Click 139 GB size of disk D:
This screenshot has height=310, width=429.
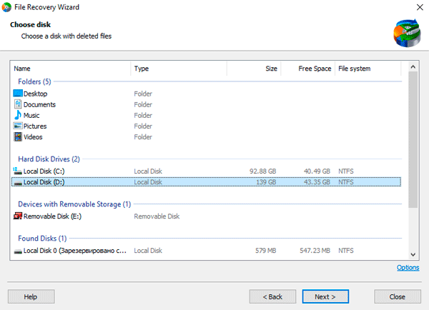tap(266, 182)
